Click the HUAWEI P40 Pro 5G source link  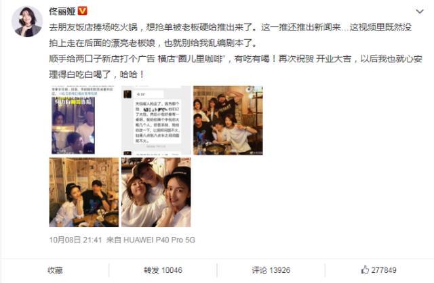[x=159, y=240]
